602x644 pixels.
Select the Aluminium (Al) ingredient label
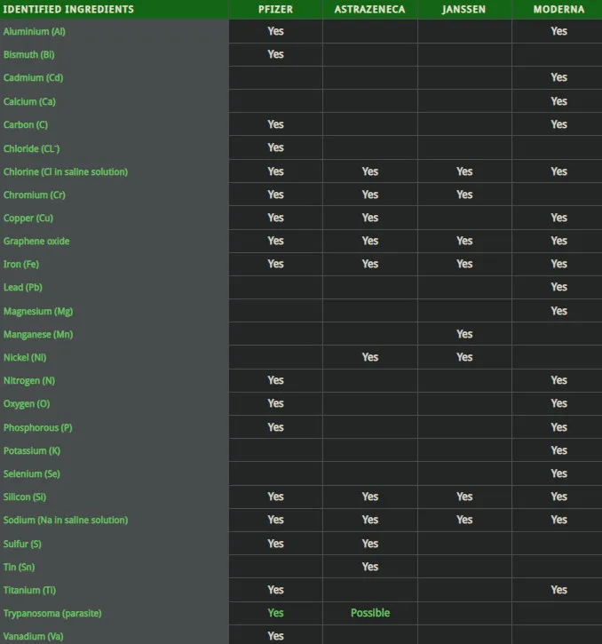35,31
